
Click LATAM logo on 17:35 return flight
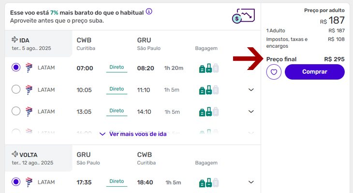tap(29, 182)
